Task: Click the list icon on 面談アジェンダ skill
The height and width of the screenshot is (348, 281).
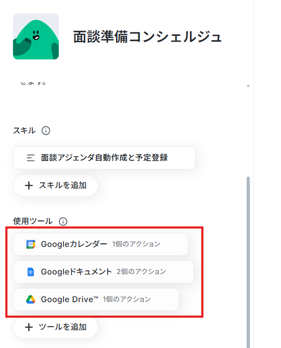Action: [31, 158]
